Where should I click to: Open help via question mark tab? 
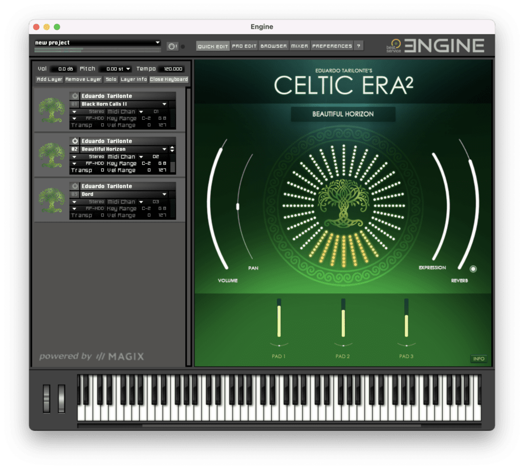point(359,46)
